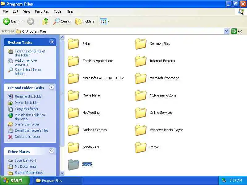Go up one folder level

[x=45, y=21]
